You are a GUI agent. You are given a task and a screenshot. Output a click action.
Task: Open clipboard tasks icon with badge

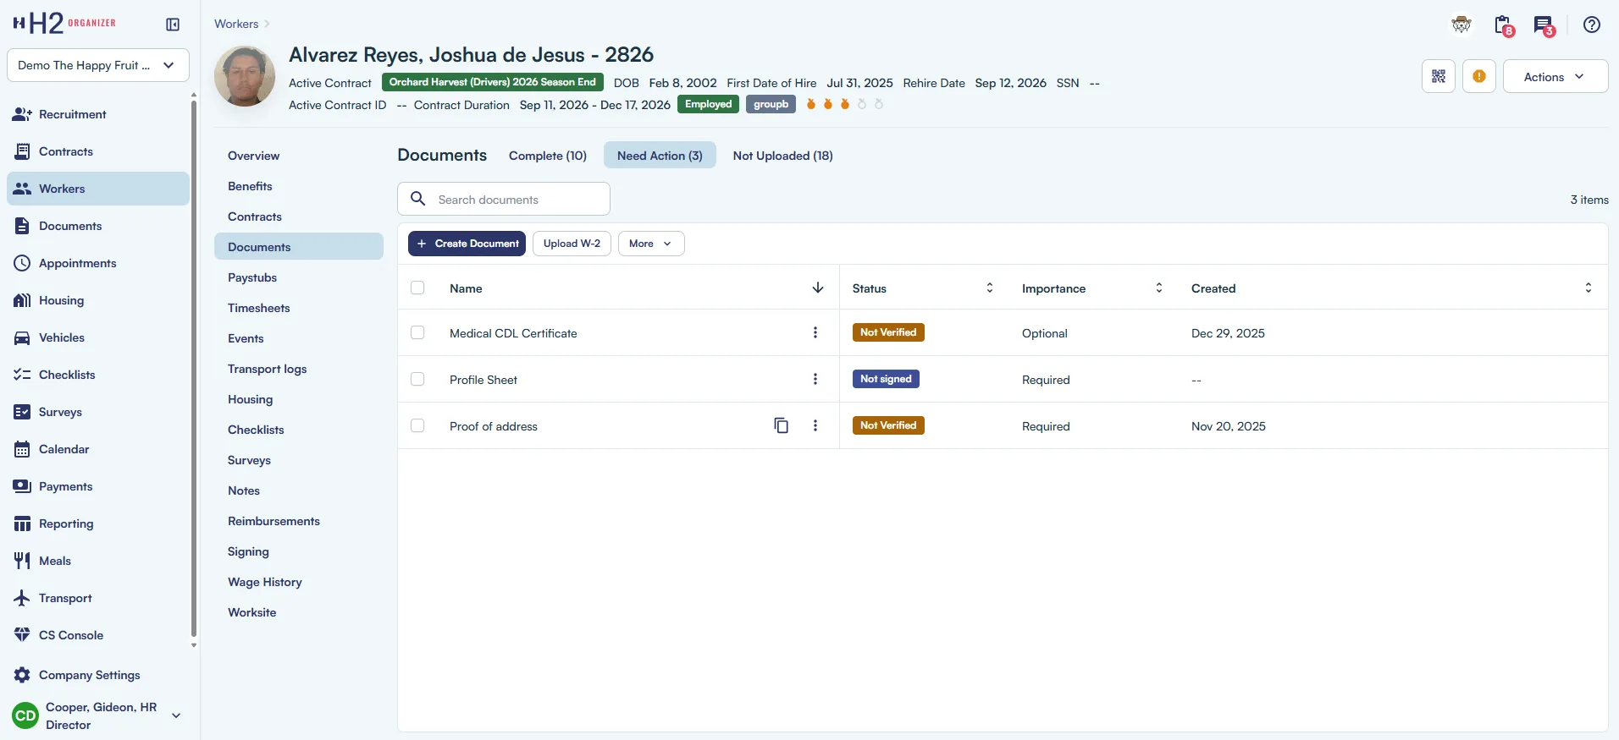[x=1504, y=25]
